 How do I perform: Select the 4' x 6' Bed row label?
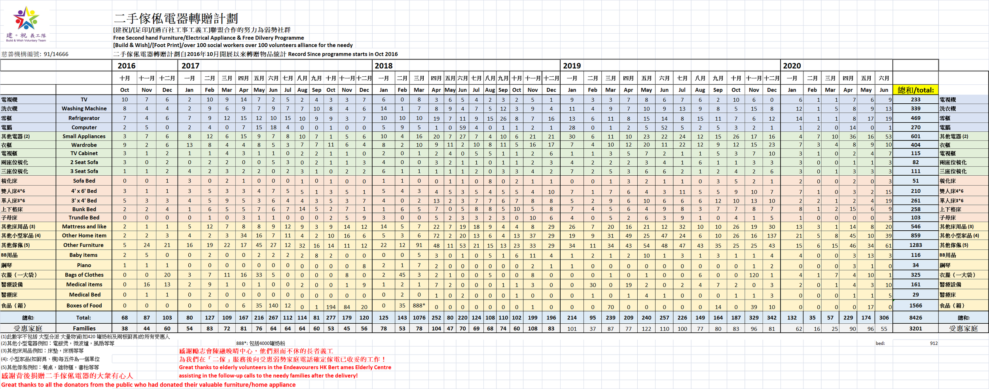[84, 191]
